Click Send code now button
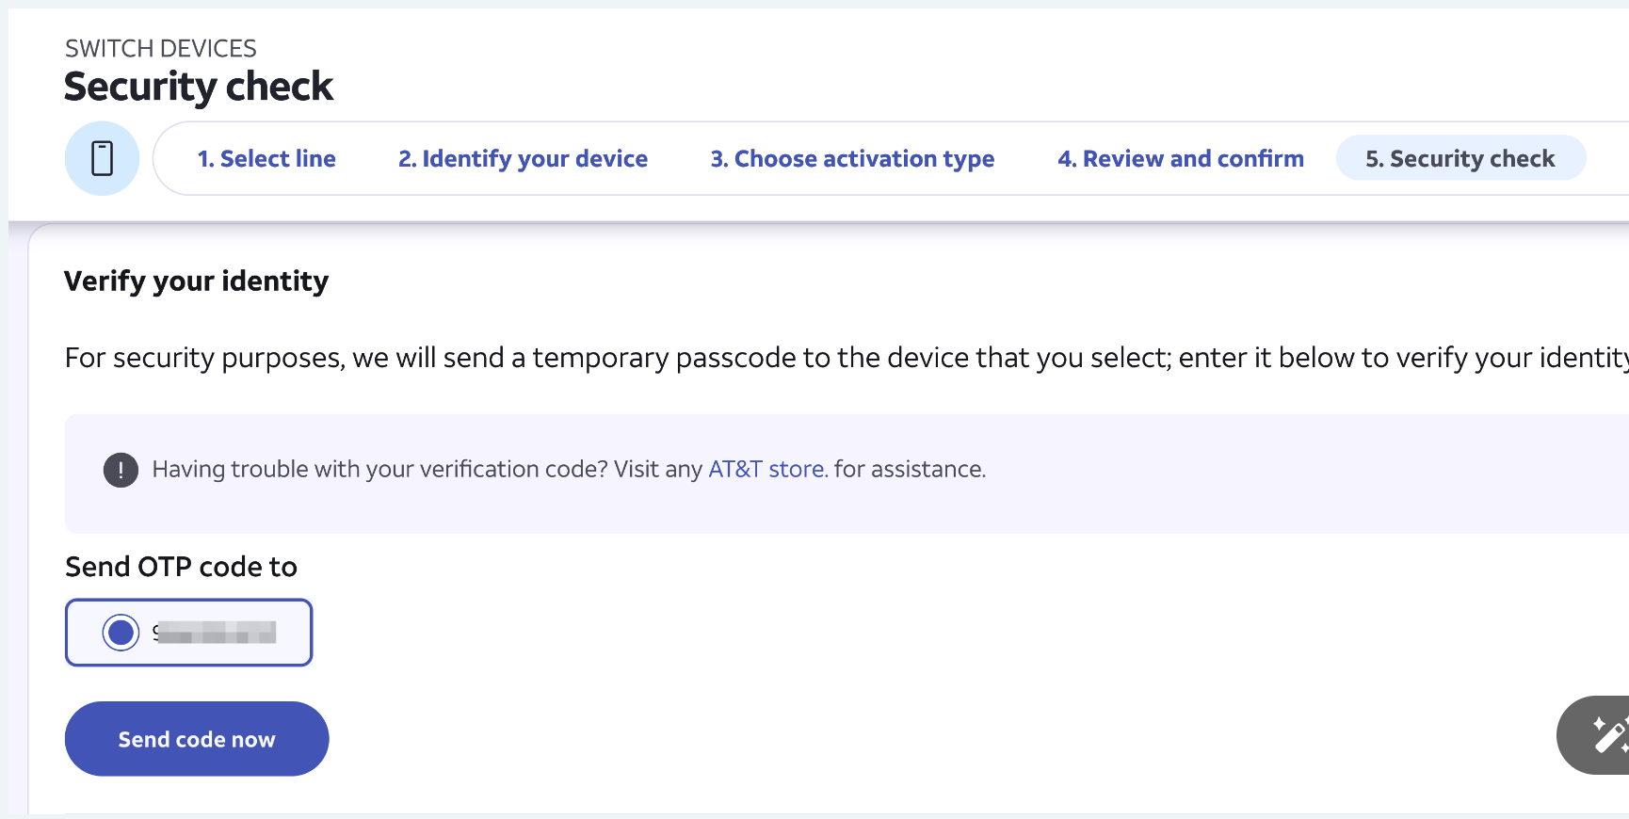1629x819 pixels. (x=197, y=739)
